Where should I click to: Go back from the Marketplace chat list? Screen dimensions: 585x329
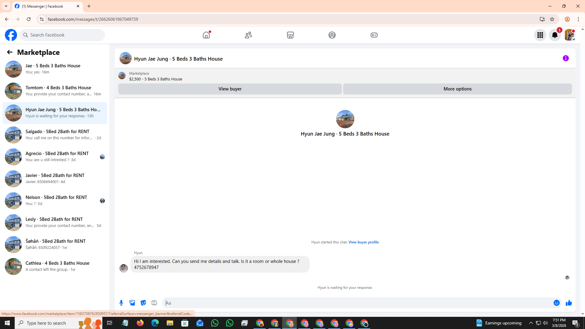10,52
